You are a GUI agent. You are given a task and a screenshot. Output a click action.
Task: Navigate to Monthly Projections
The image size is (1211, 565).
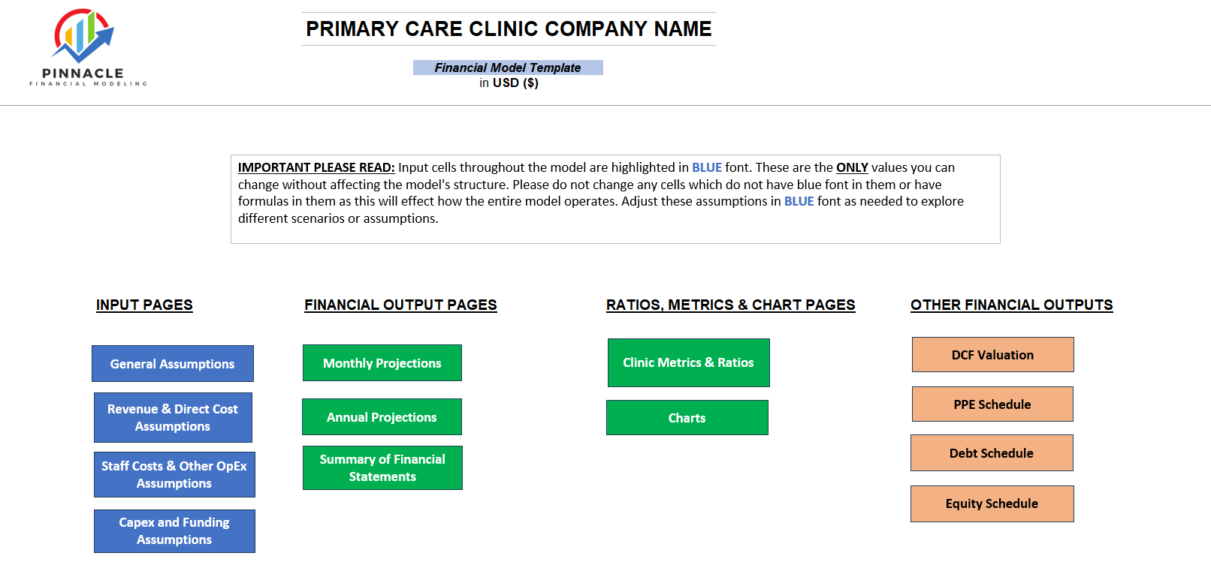click(382, 362)
